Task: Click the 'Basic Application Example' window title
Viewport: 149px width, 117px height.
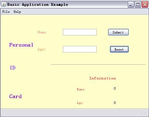Action: 38,5
